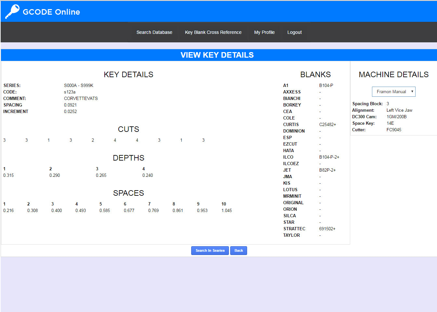
Task: Click the JET blank value B82P-2+
Action: (327, 170)
